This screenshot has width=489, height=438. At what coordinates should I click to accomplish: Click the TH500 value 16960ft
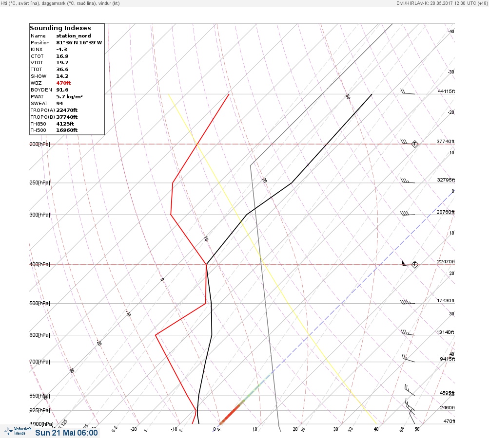click(67, 130)
